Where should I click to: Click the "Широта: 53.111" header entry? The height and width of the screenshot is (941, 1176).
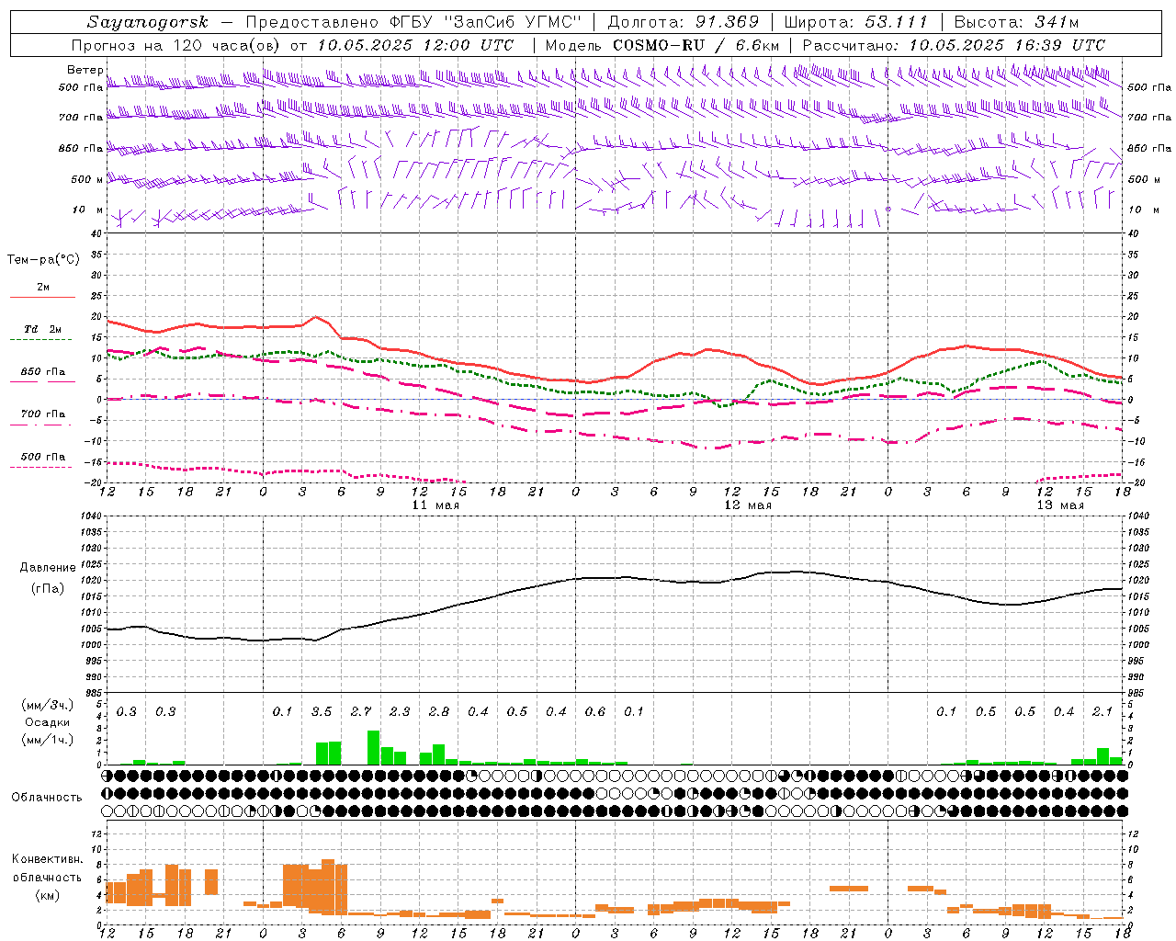(856, 22)
